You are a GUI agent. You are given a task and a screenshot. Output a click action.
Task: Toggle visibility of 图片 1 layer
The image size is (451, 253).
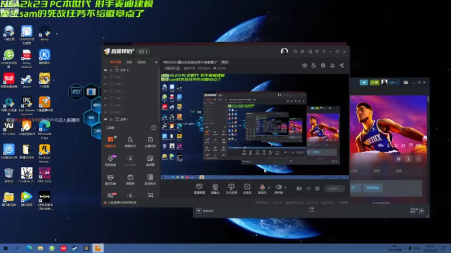point(105,112)
